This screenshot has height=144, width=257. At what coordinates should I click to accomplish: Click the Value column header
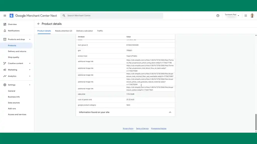(x=128, y=37)
